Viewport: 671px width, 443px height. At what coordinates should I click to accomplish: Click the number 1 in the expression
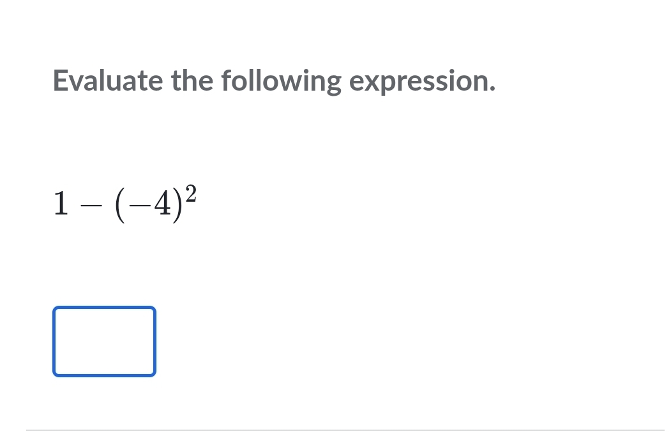point(61,204)
